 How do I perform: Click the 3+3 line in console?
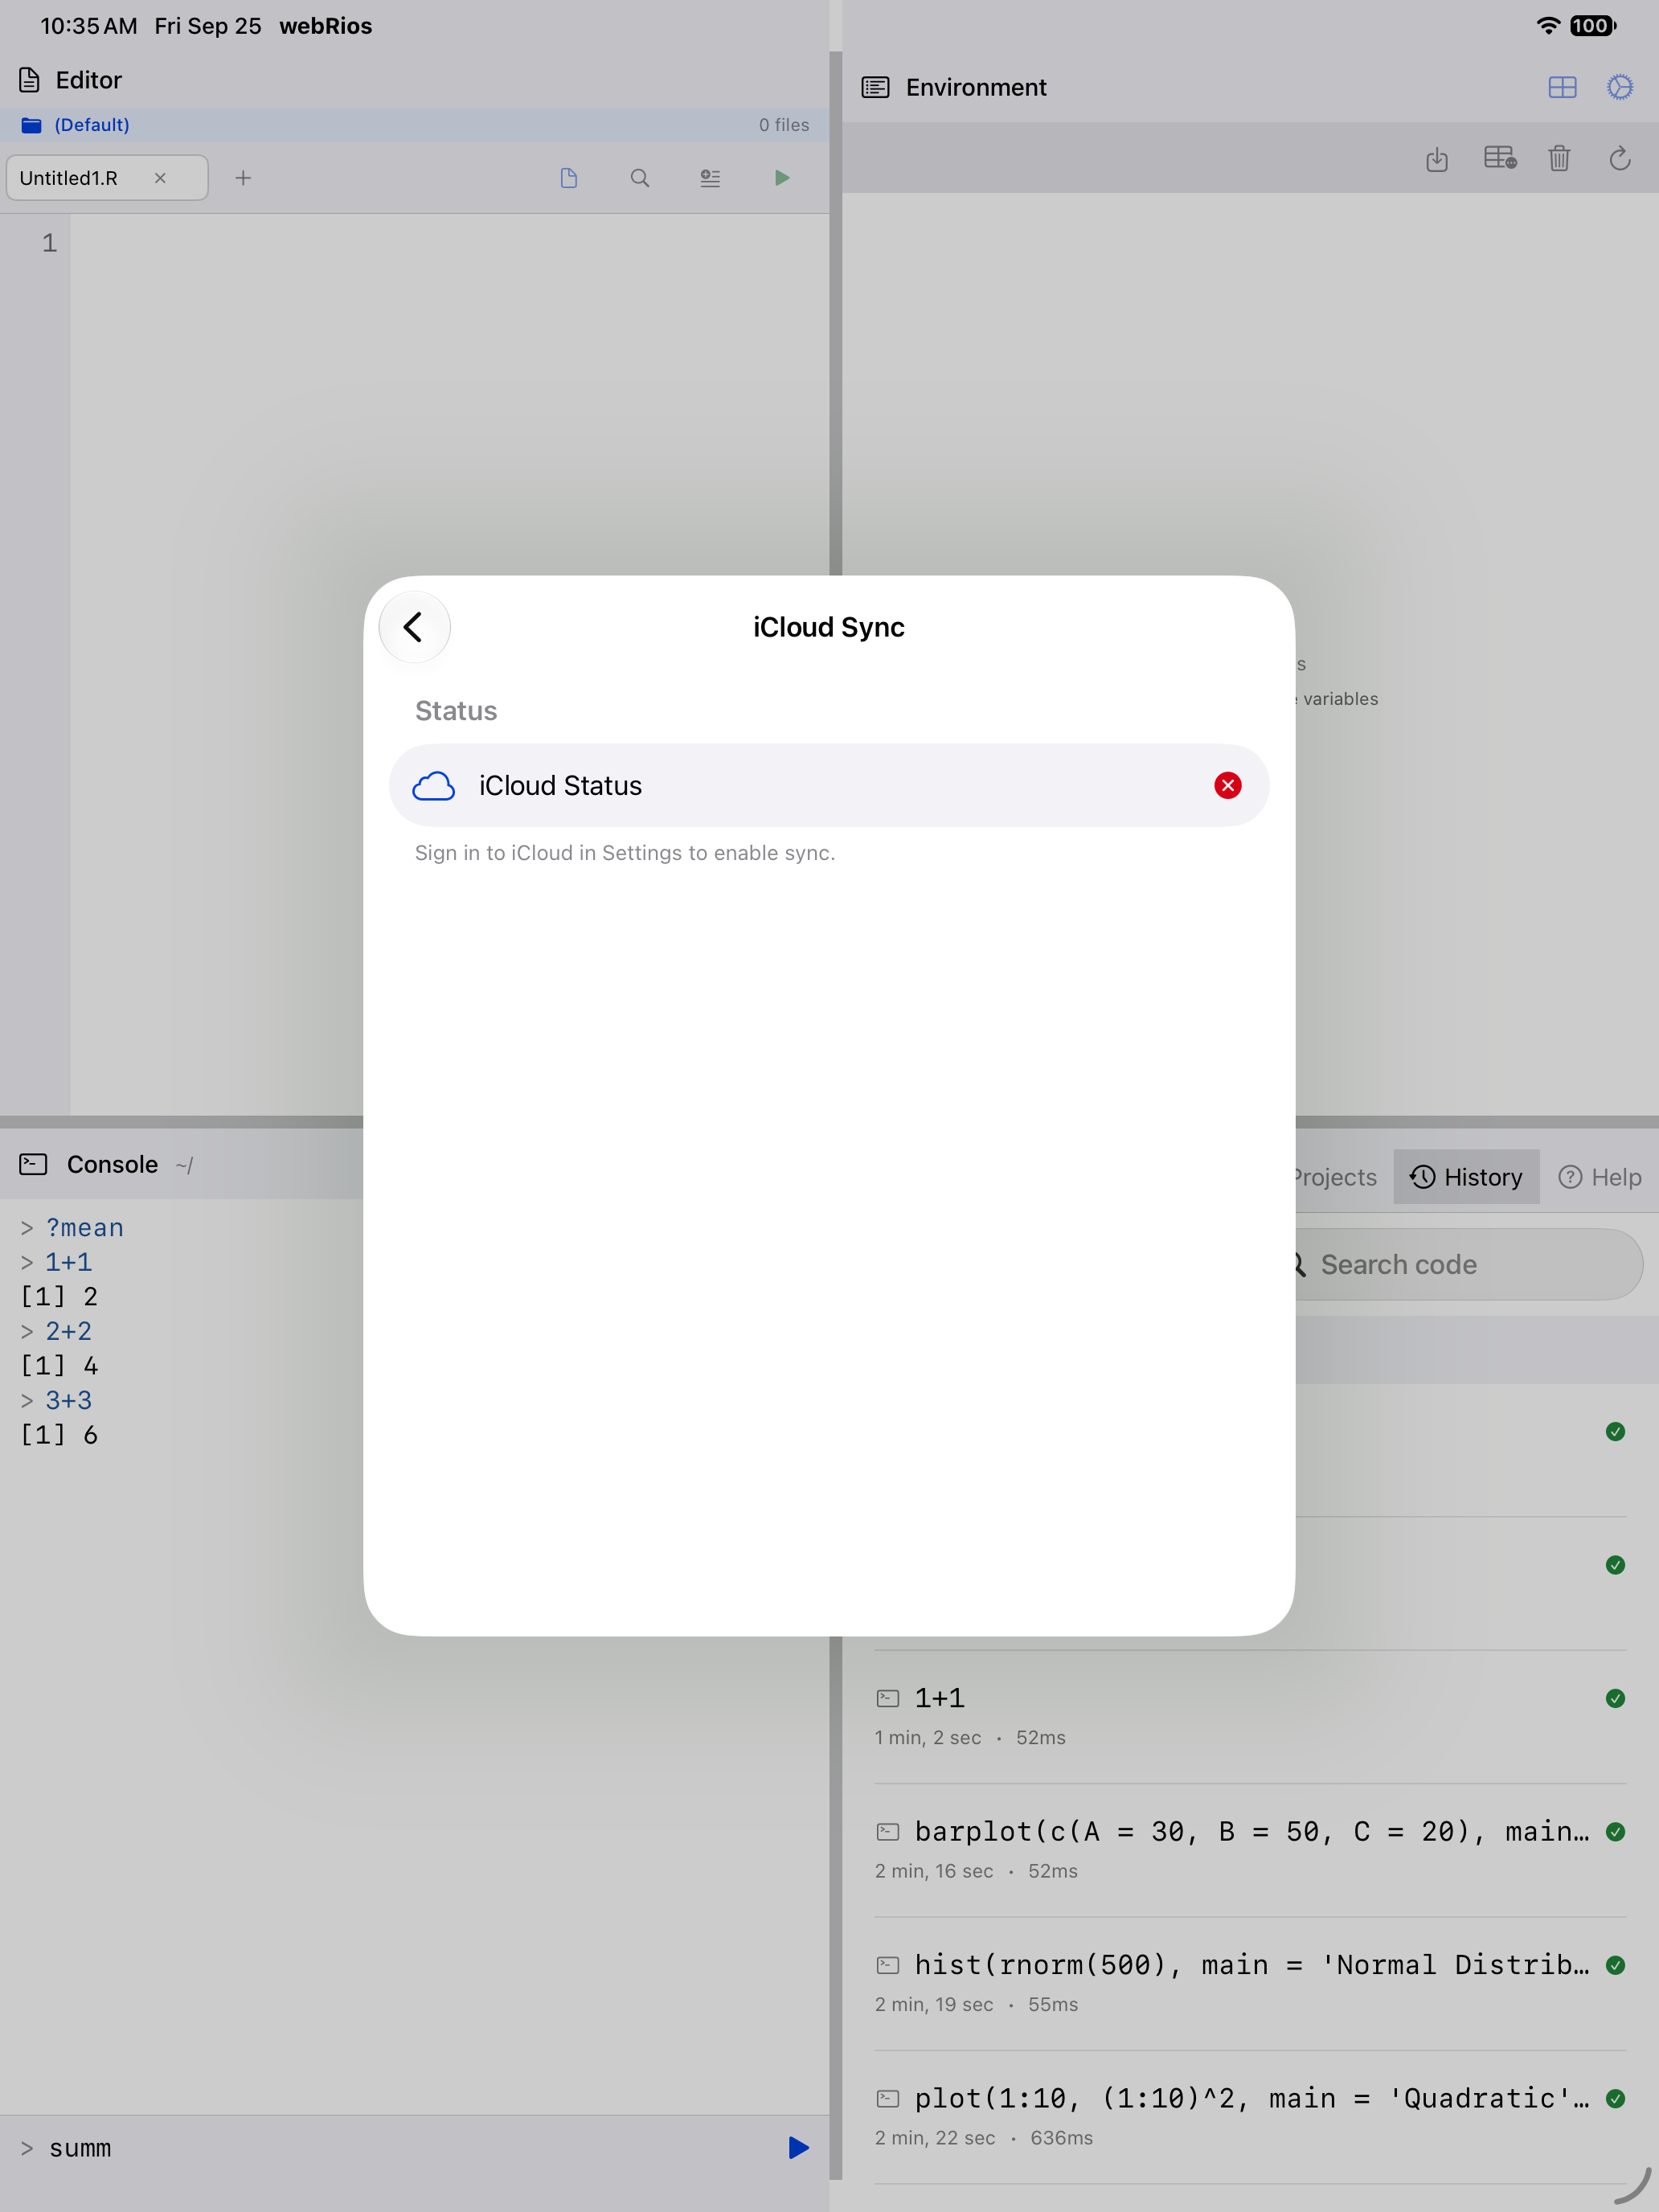[68, 1400]
